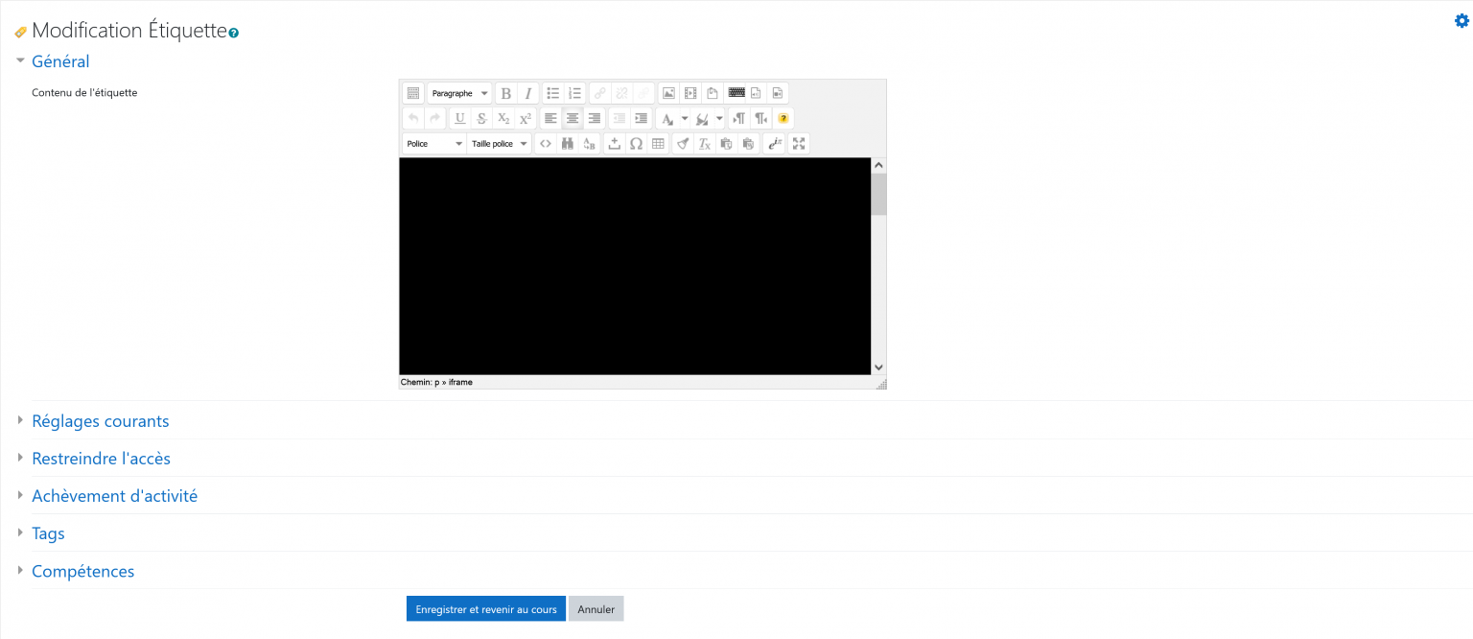Align text to the right
This screenshot has height=639, width=1473.
pyautogui.click(x=595, y=118)
